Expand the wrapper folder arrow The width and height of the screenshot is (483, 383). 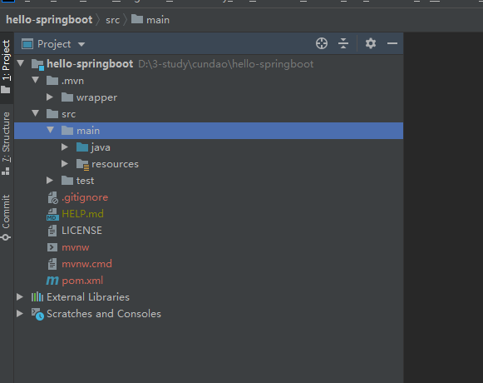tap(50, 97)
